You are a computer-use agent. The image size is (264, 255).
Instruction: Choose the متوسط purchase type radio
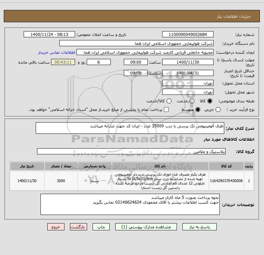pos(198,110)
